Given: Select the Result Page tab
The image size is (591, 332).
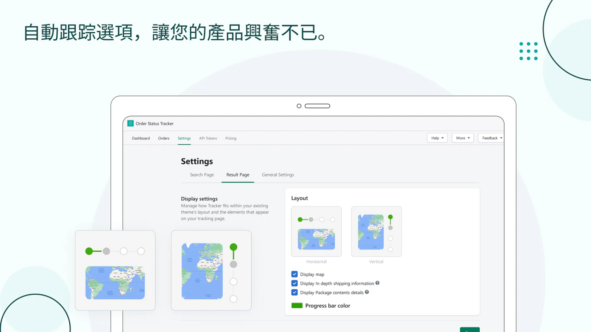Looking at the screenshot, I should [x=238, y=175].
